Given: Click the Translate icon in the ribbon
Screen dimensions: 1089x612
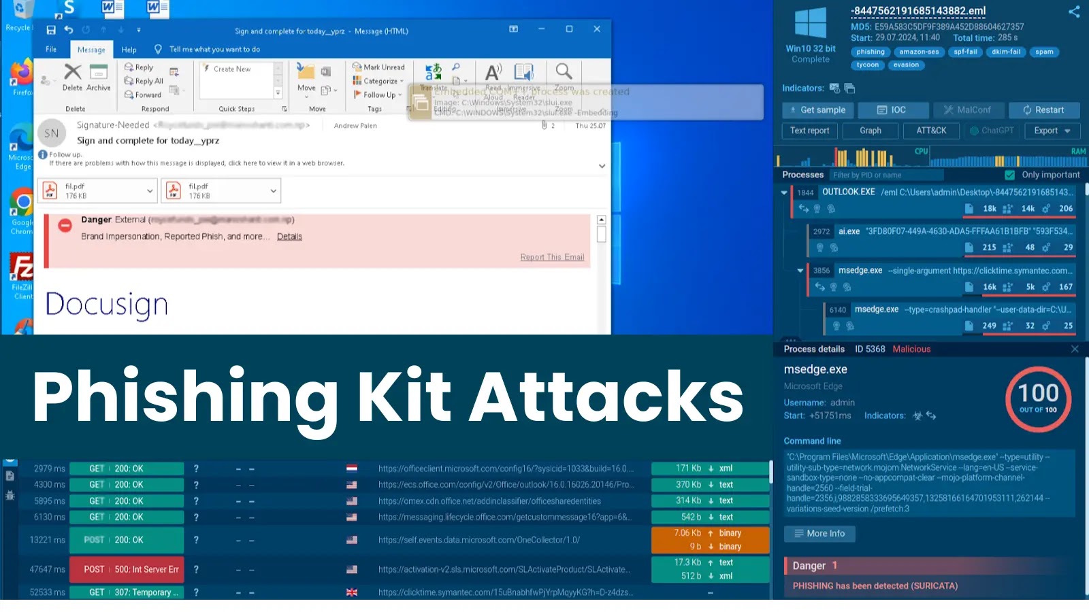Looking at the screenshot, I should pyautogui.click(x=434, y=71).
